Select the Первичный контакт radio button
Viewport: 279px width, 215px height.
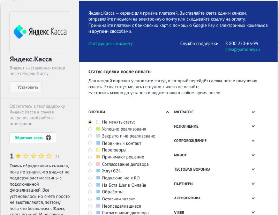(90, 143)
